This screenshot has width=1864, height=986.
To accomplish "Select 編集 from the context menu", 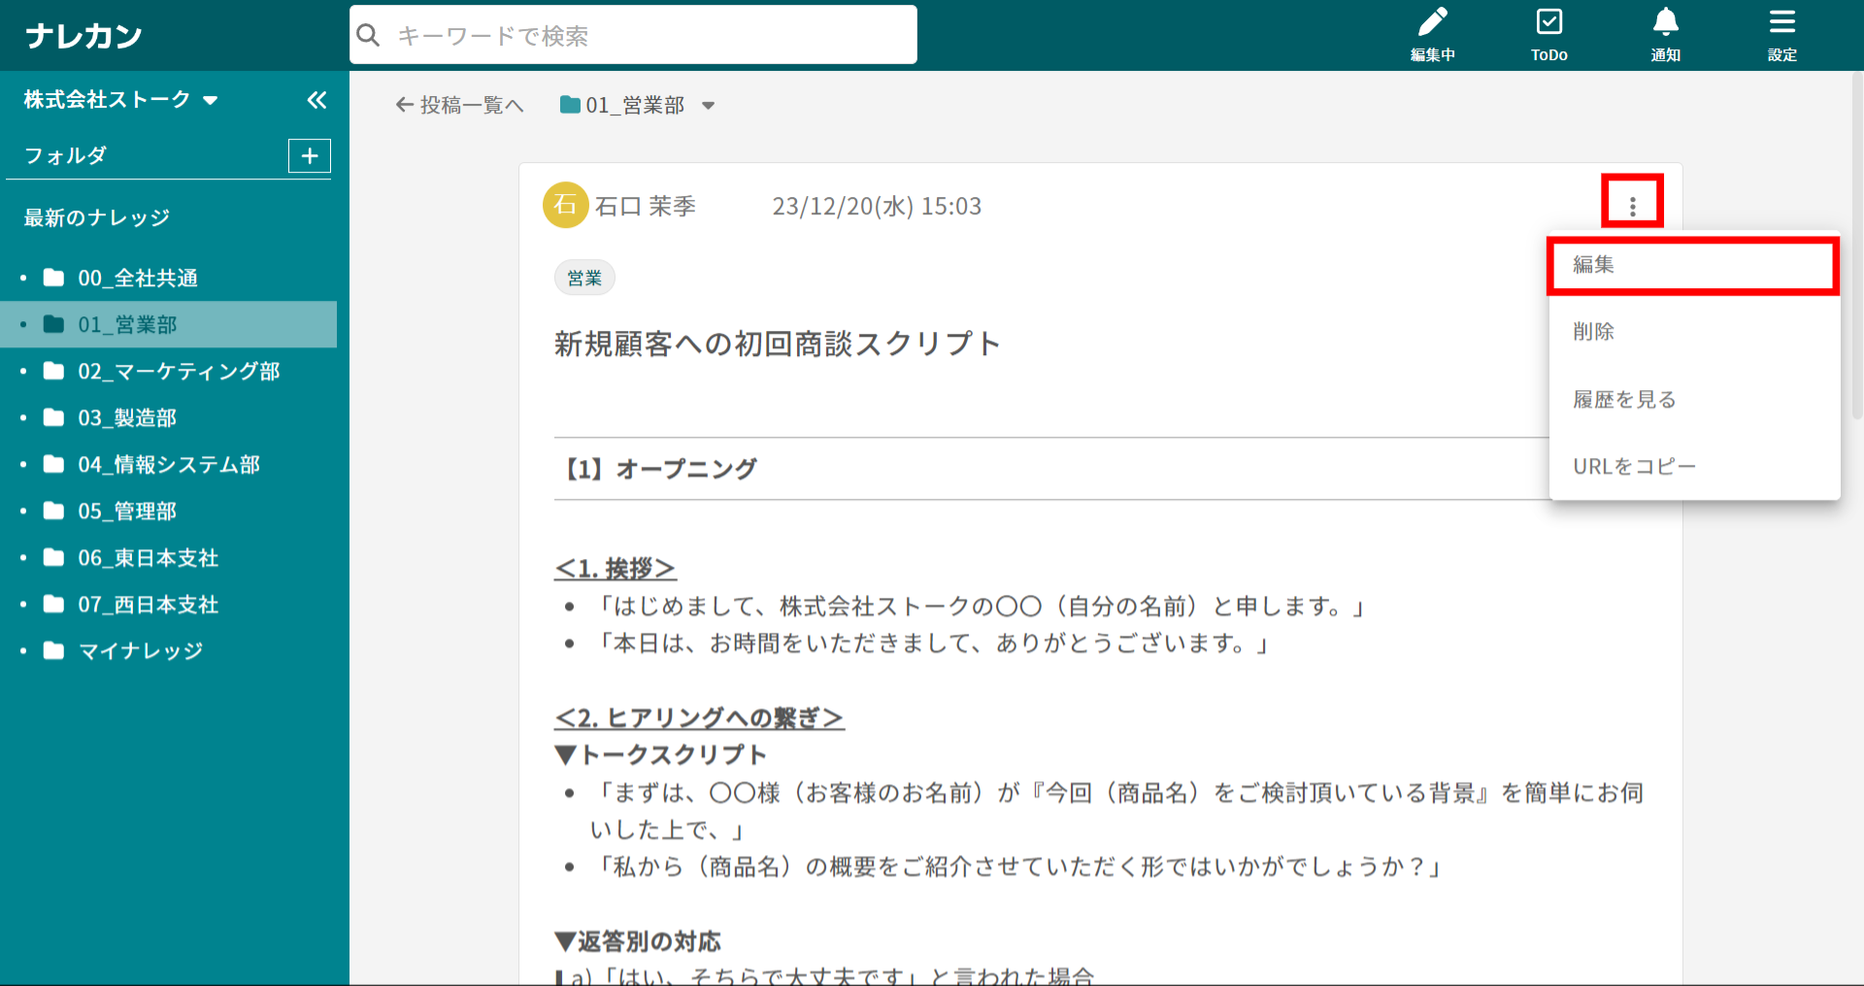I will click(1691, 265).
